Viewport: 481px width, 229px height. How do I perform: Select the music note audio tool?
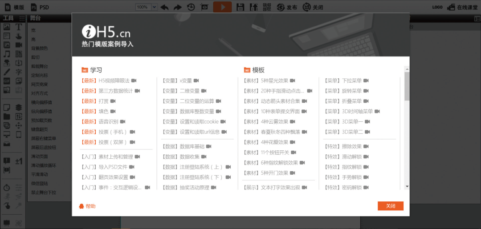[x=7, y=54]
